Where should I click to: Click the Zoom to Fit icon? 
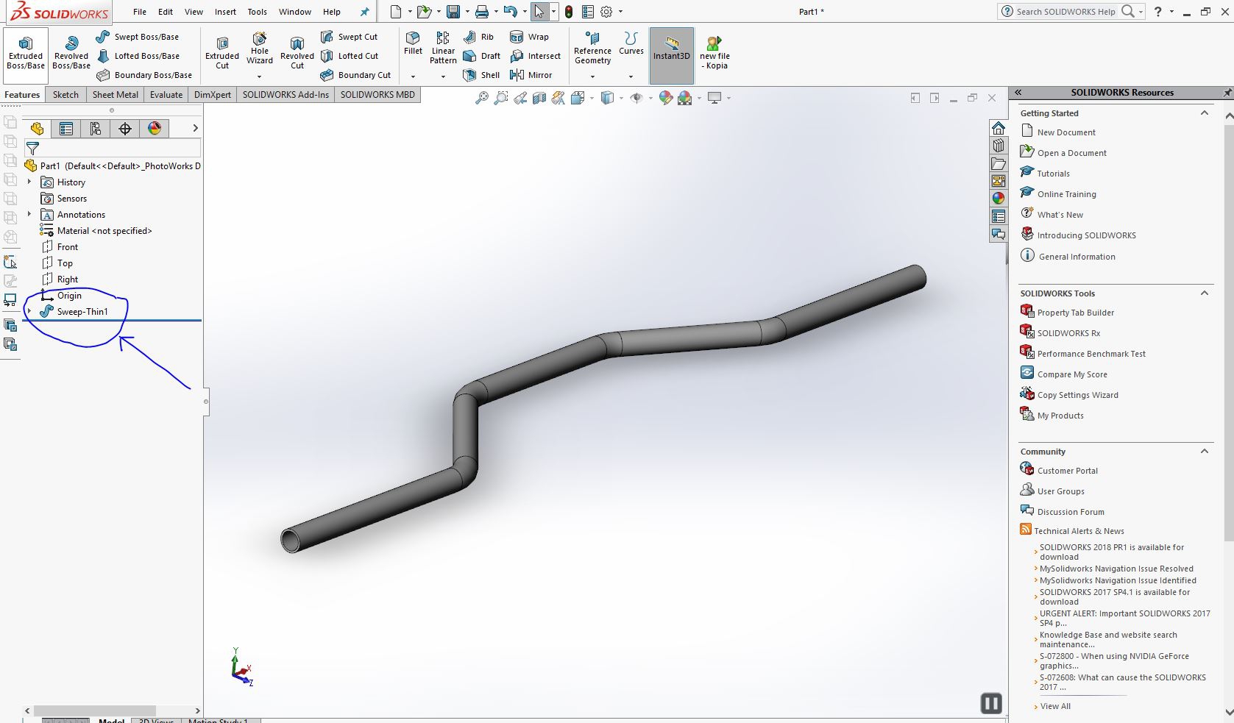481,98
